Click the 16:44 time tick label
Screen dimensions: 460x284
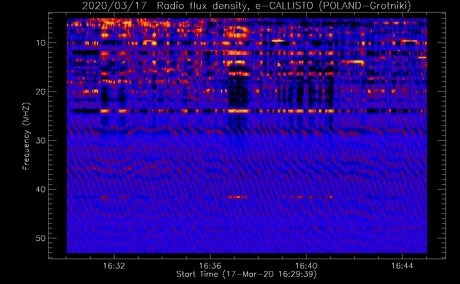pos(402,266)
